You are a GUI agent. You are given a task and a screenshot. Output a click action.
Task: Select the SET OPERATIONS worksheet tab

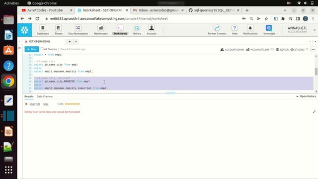[x=40, y=41]
